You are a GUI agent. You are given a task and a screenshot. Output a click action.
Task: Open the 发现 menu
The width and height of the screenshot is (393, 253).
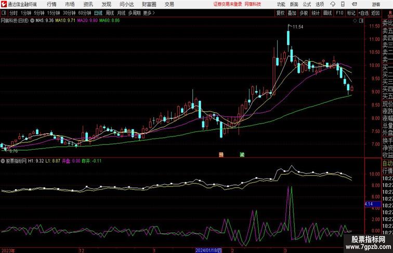pos(106,4)
